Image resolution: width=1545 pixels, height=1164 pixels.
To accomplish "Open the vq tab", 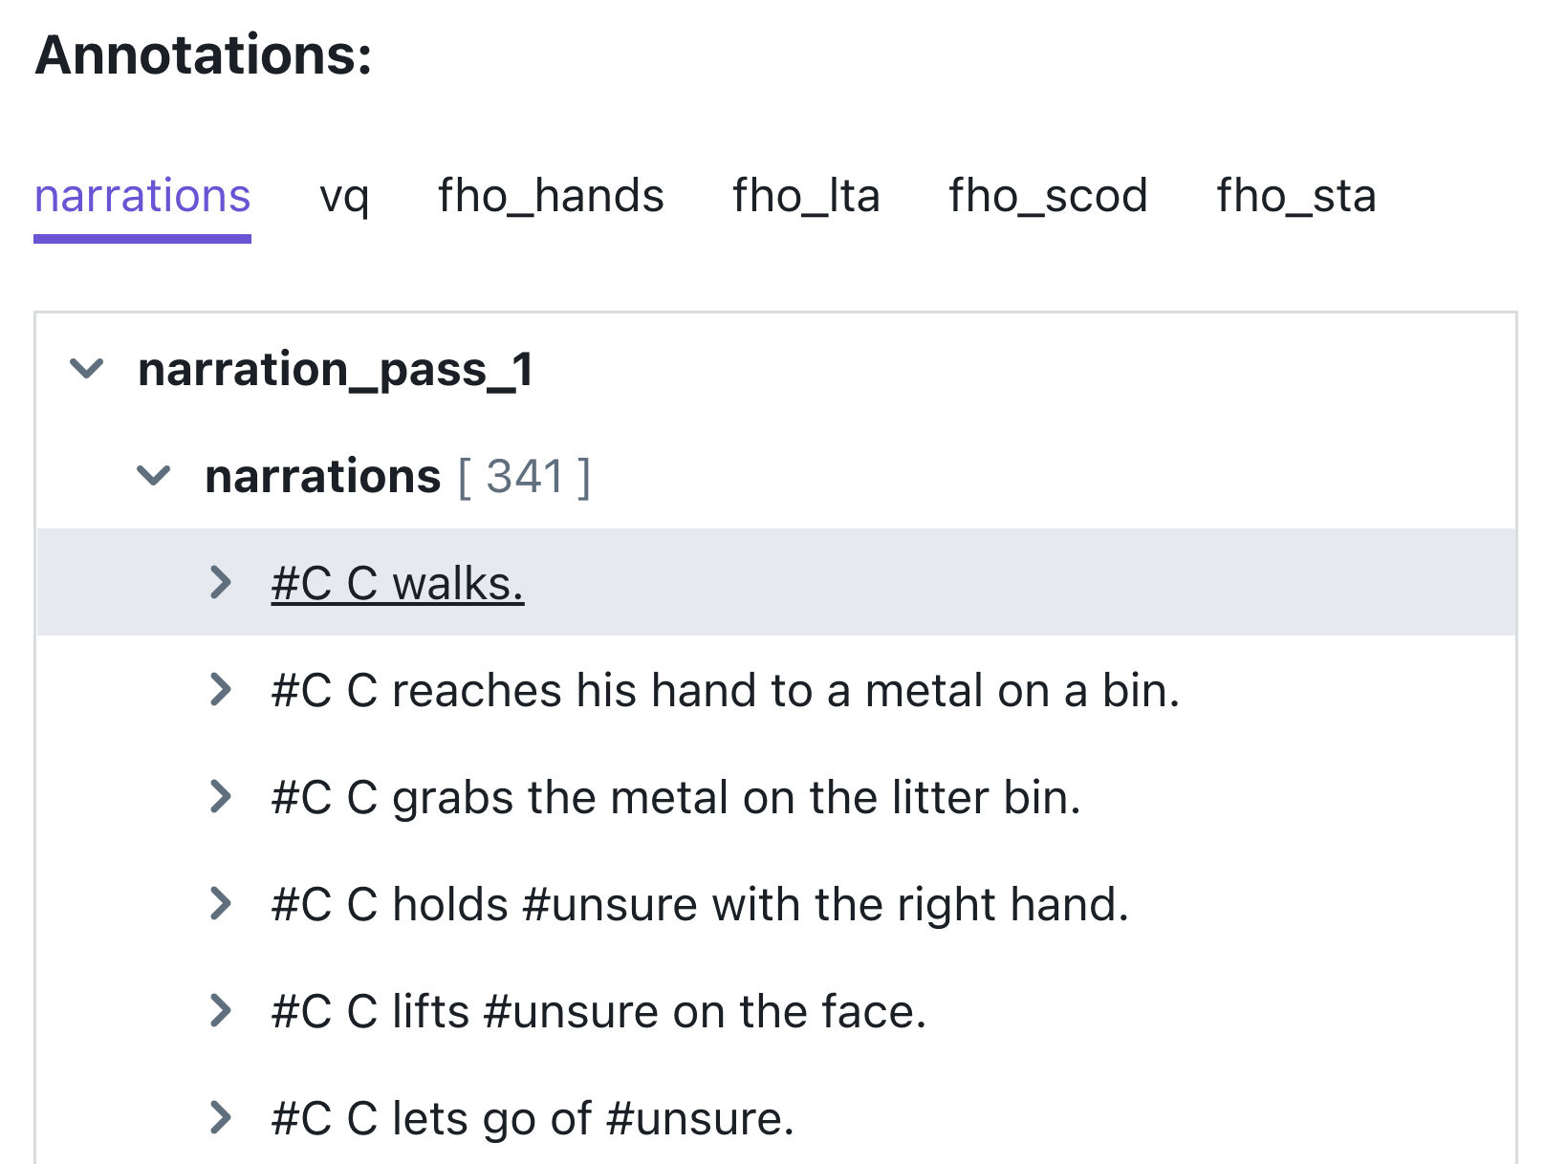I will [344, 196].
